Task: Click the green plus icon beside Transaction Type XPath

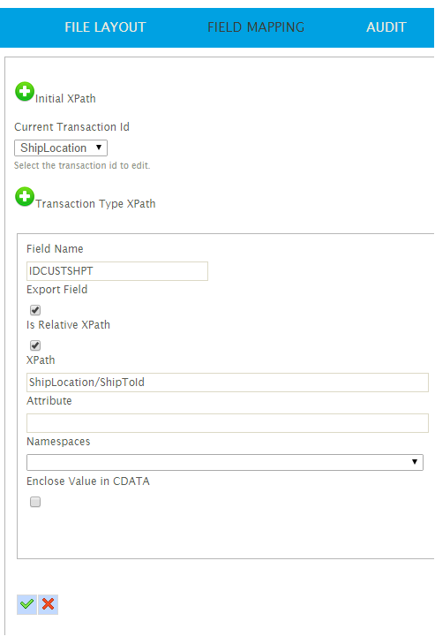Action: click(25, 196)
